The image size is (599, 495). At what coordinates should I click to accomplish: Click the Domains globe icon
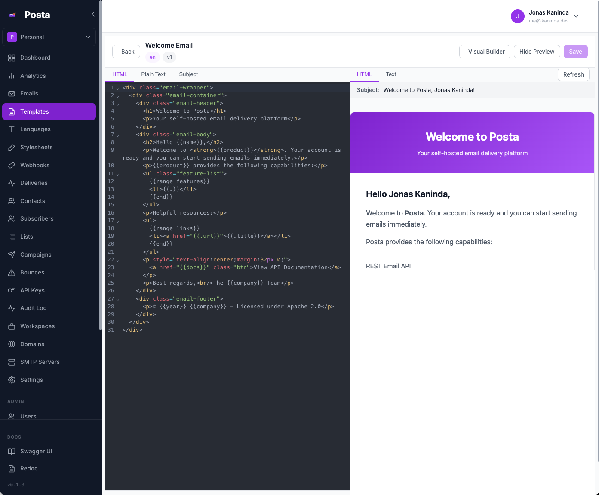[x=12, y=344]
